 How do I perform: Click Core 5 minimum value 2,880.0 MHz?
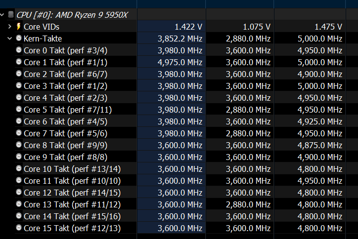[248, 110]
